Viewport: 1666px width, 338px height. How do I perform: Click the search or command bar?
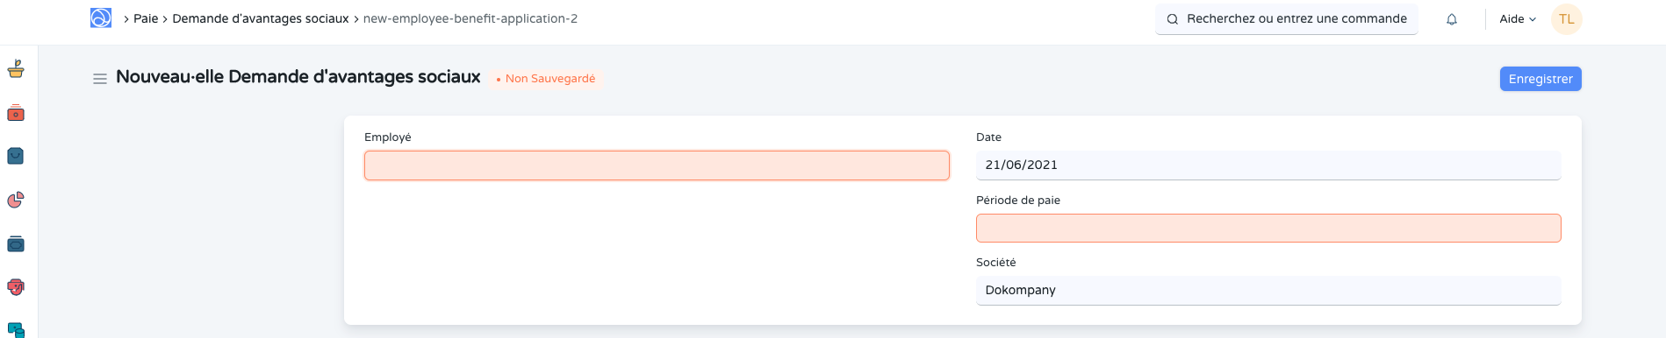coord(1287,19)
